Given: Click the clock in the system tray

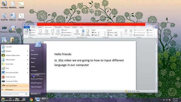Looking at the screenshot, I should coord(175,100).
